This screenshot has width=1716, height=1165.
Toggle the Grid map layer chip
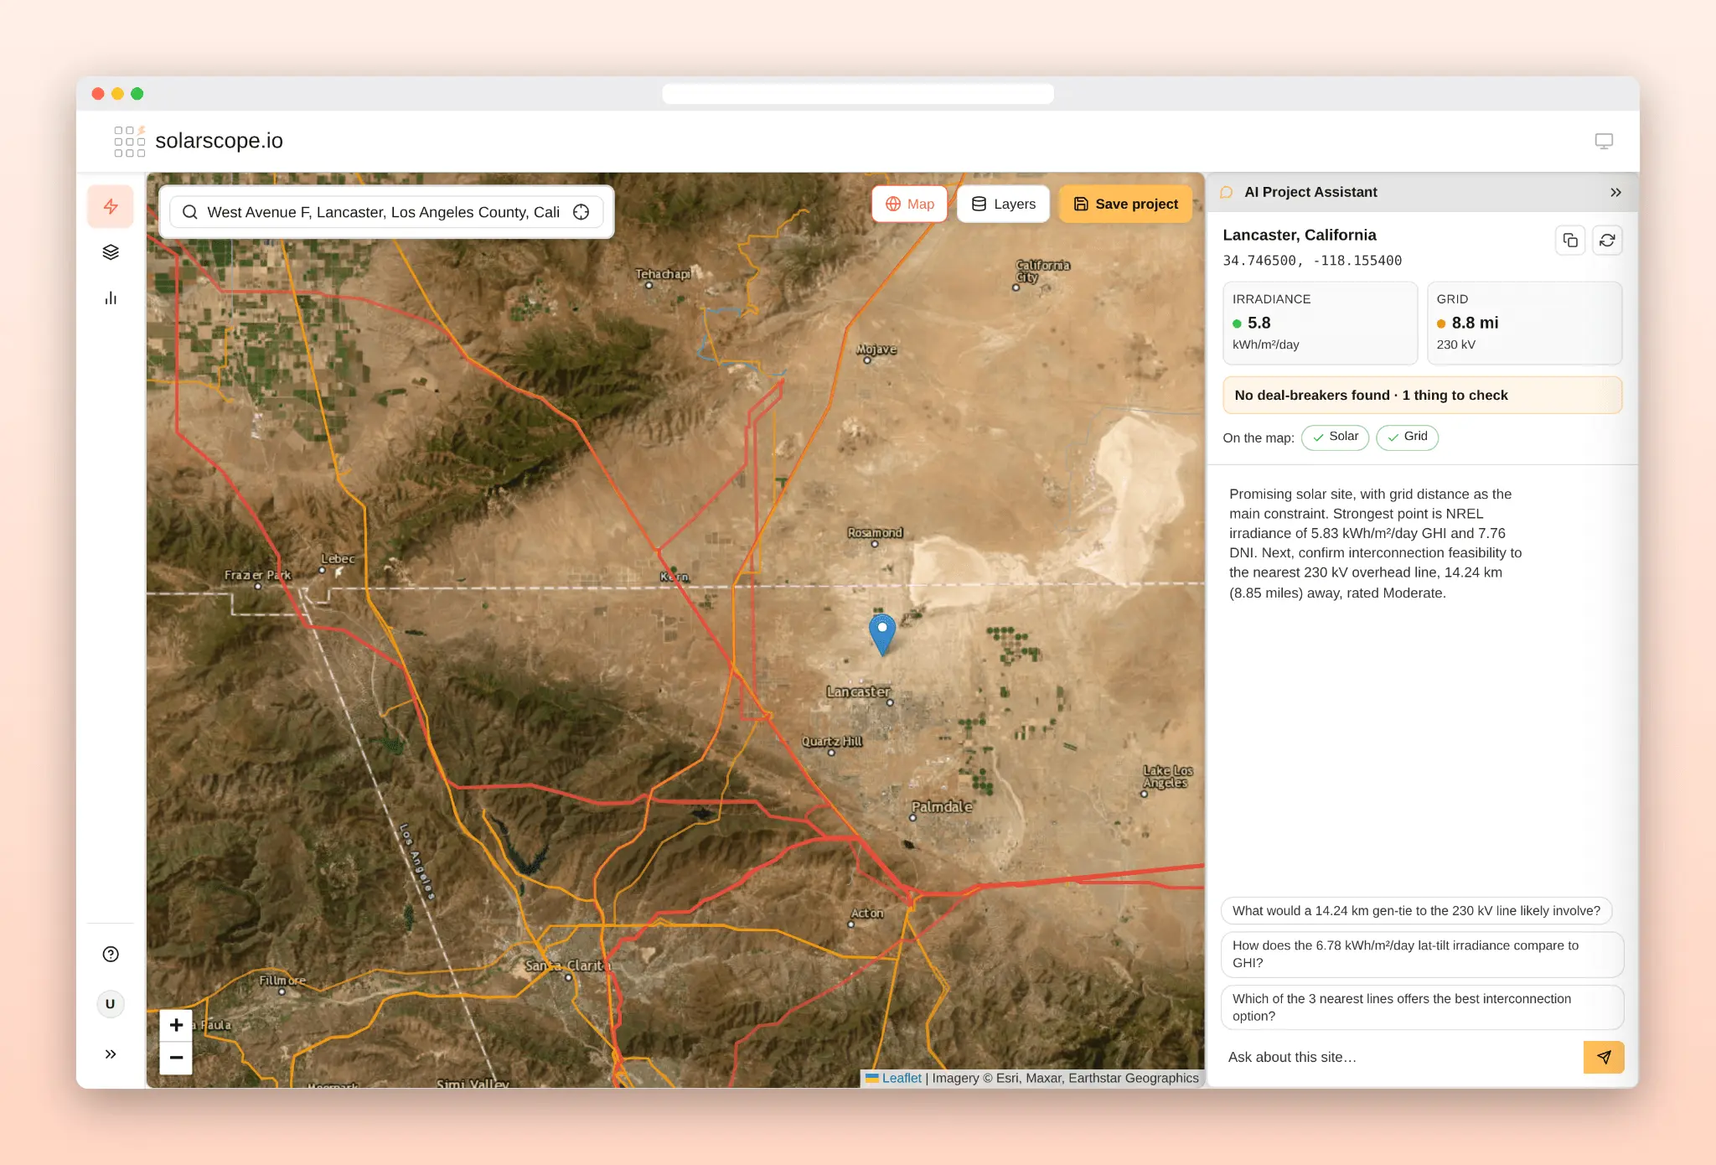pos(1408,437)
